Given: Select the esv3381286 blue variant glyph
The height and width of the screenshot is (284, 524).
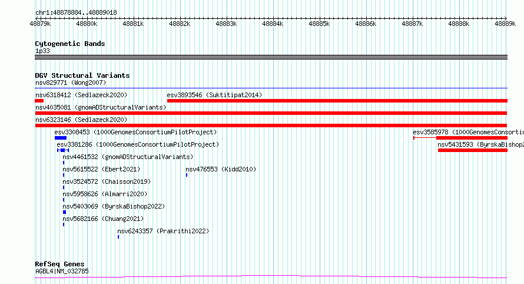Looking at the screenshot, I should (63, 150).
